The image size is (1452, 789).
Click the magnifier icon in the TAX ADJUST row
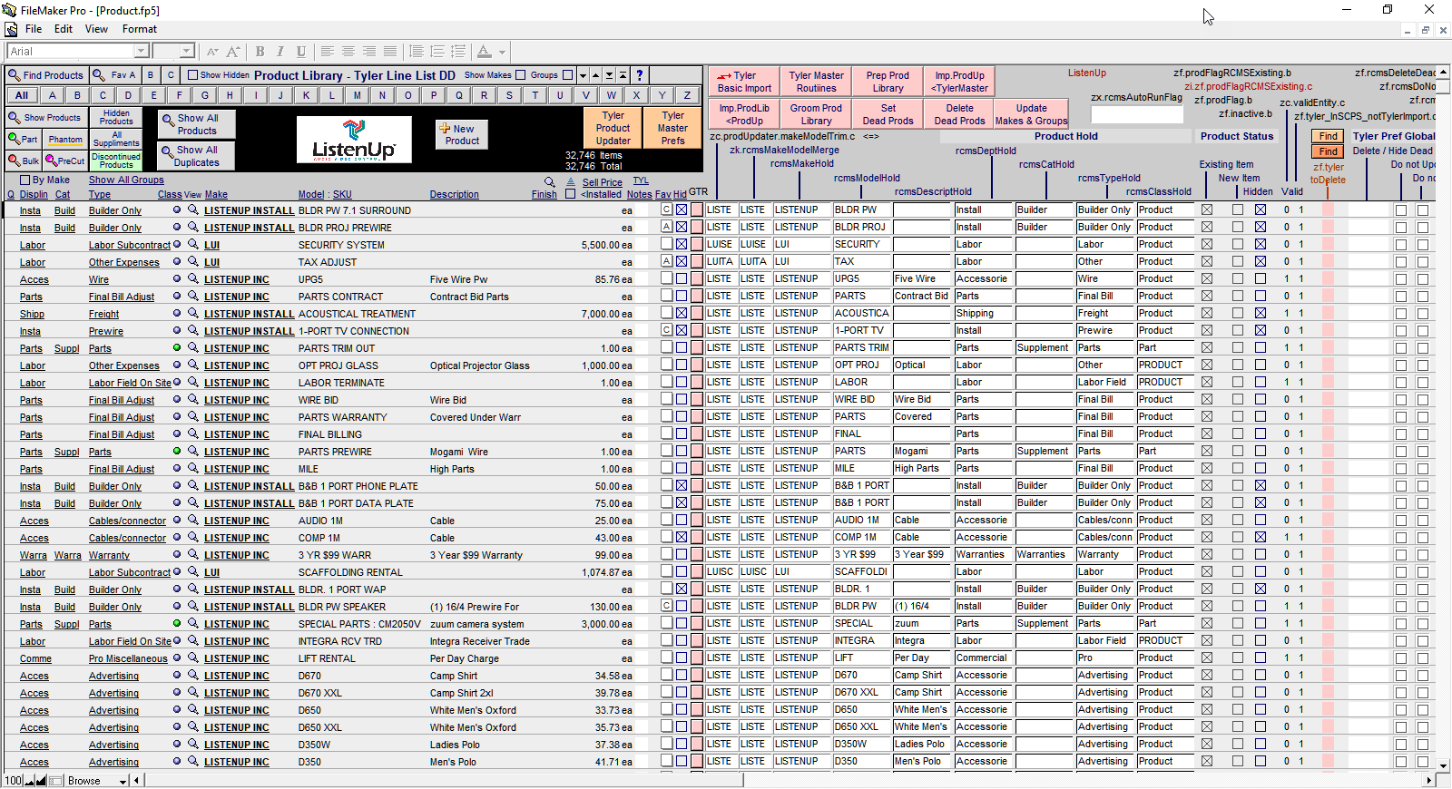(193, 261)
